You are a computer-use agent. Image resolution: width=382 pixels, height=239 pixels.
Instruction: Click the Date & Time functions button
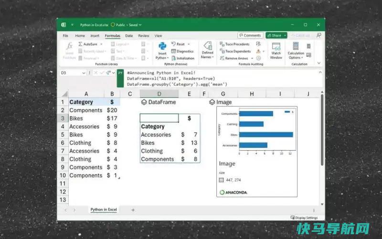tap(124, 58)
